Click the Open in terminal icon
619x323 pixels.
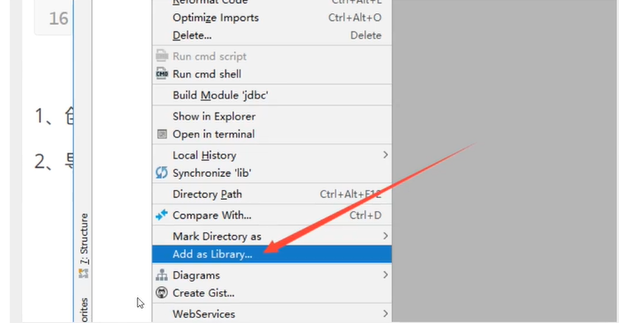pos(162,134)
